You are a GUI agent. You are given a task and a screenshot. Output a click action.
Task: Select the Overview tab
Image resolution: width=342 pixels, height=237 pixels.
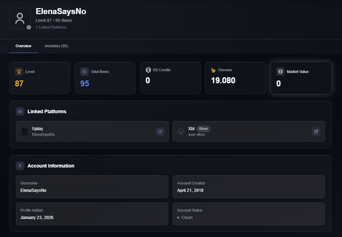[23, 46]
